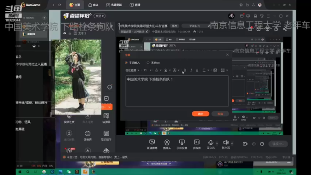
Task: Open the WeGame 商店 store tab
Action: (x=93, y=5)
